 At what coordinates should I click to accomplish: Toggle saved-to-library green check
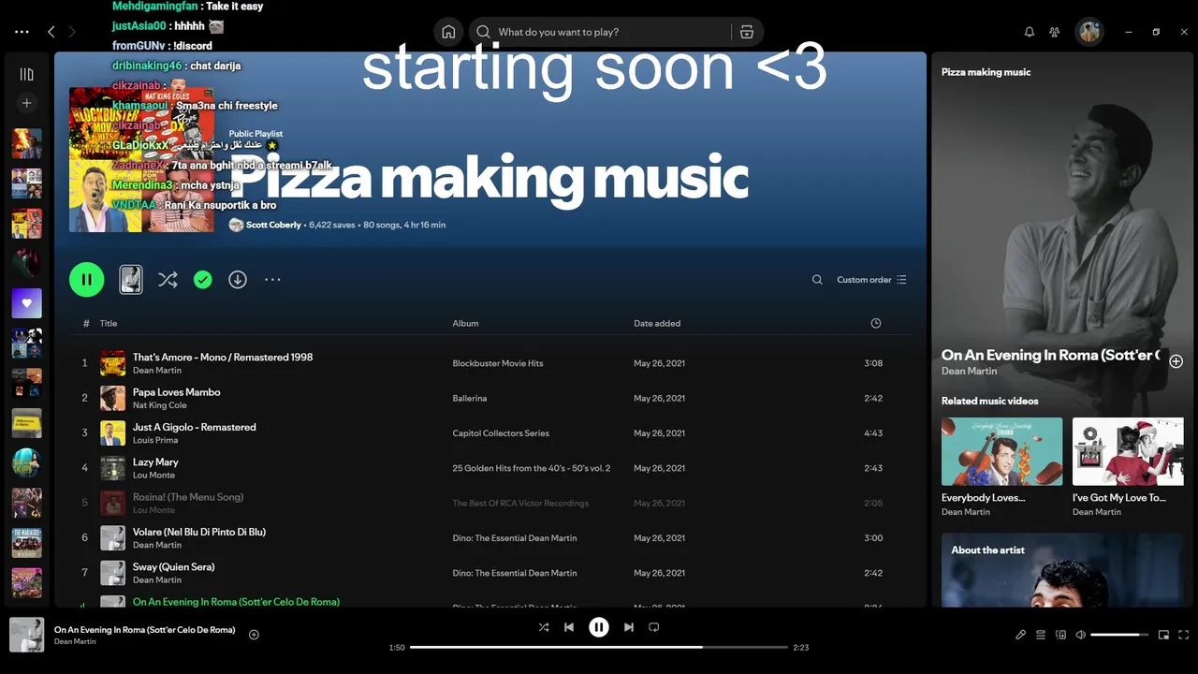coord(203,279)
